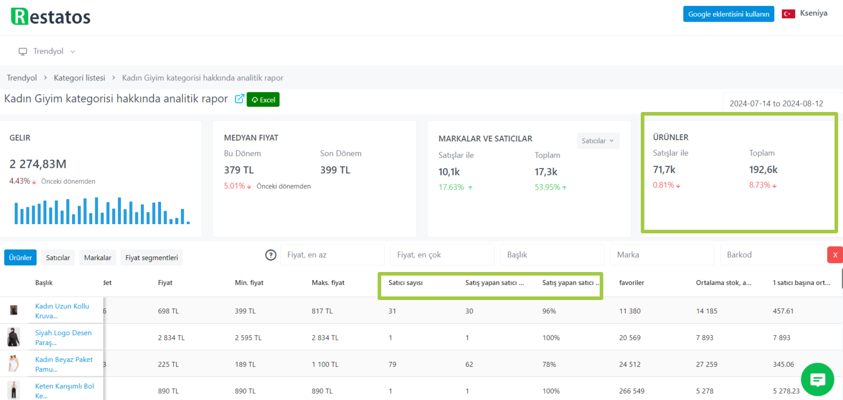Click the 698 TL price cell
Image resolution: width=843 pixels, height=400 pixels.
click(168, 311)
